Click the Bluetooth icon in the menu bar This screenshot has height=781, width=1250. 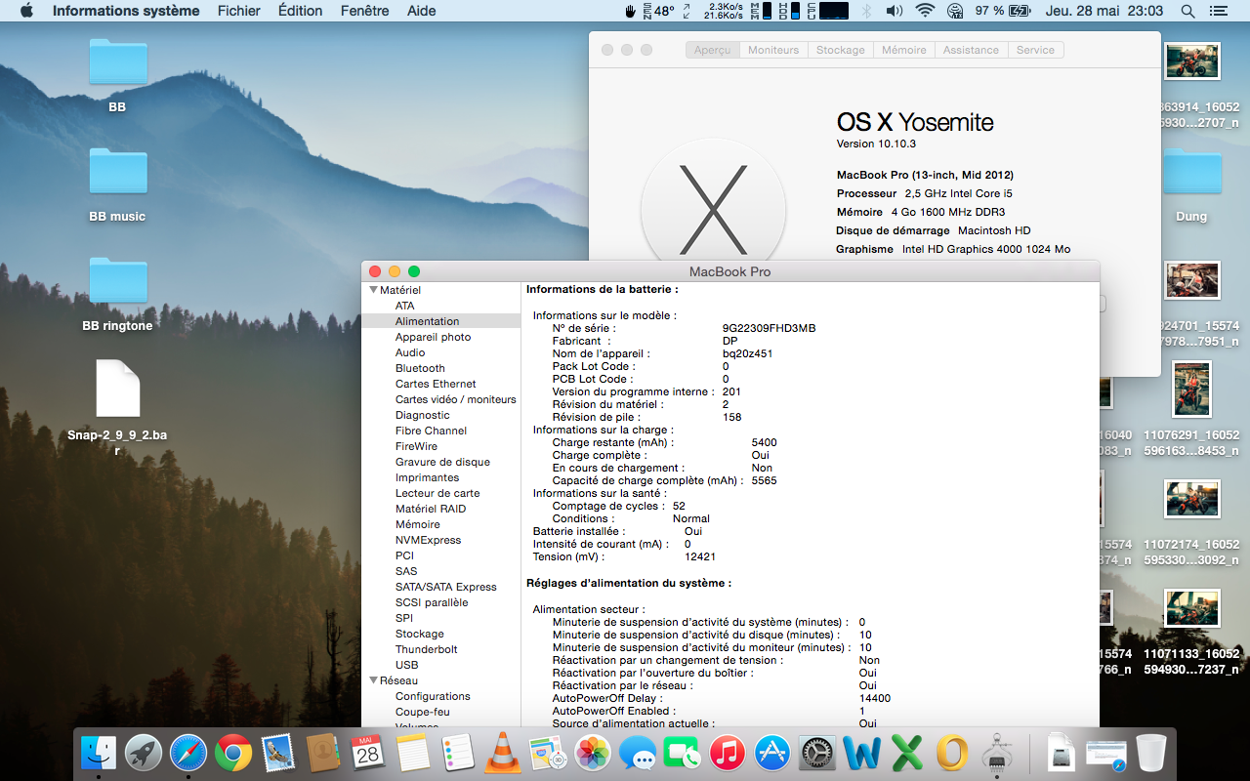866,11
